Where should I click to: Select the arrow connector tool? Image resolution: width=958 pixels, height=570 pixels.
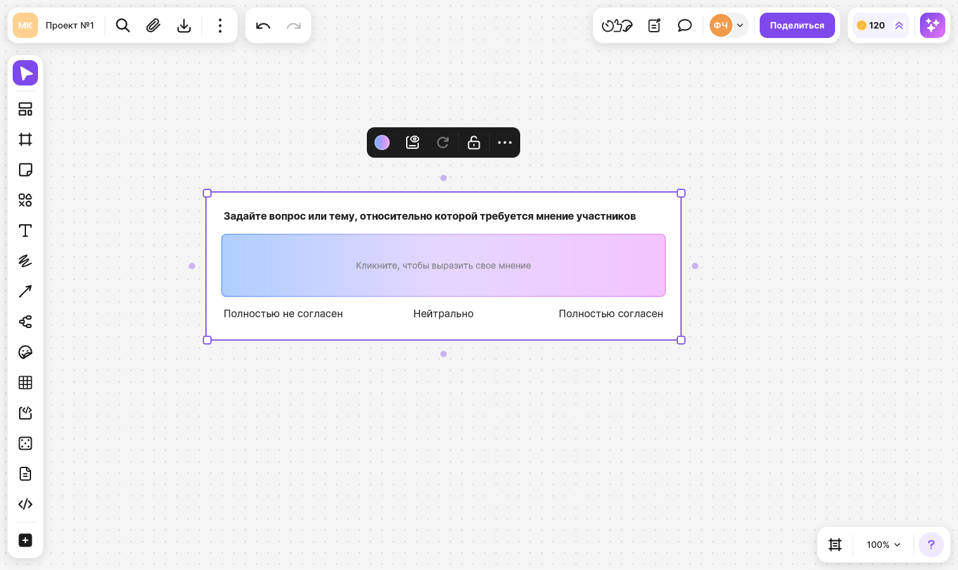25,291
